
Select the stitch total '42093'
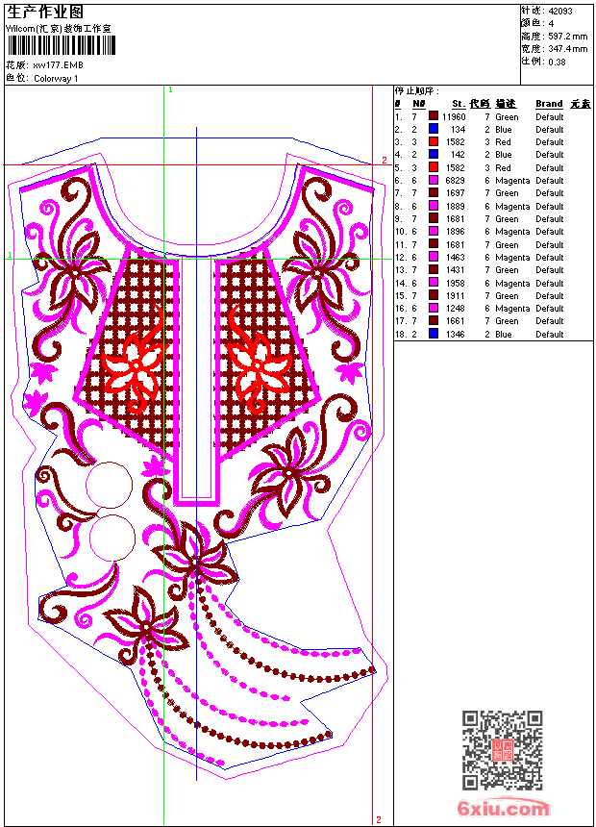click(560, 11)
